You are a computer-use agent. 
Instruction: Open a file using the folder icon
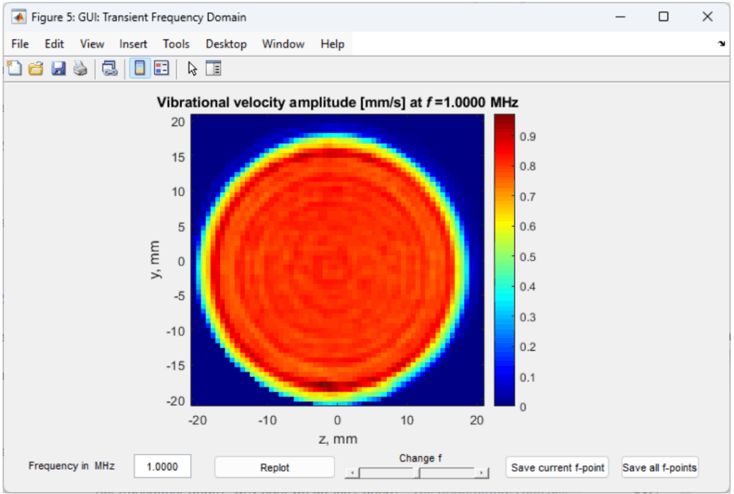(x=36, y=69)
